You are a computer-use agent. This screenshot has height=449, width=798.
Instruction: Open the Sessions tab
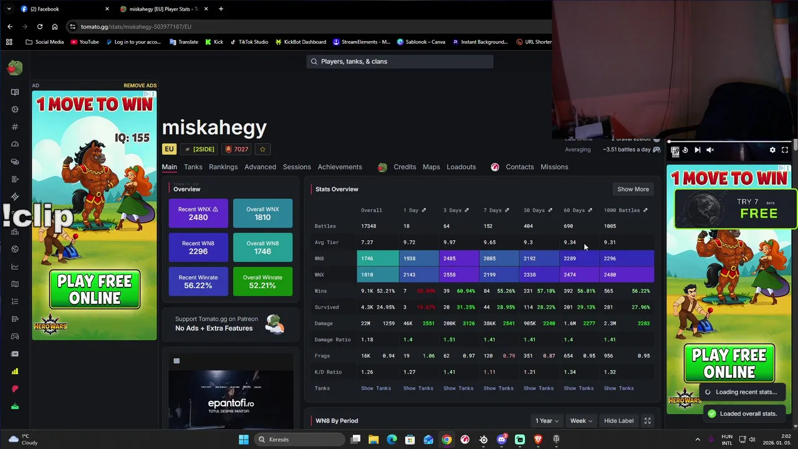click(x=297, y=167)
